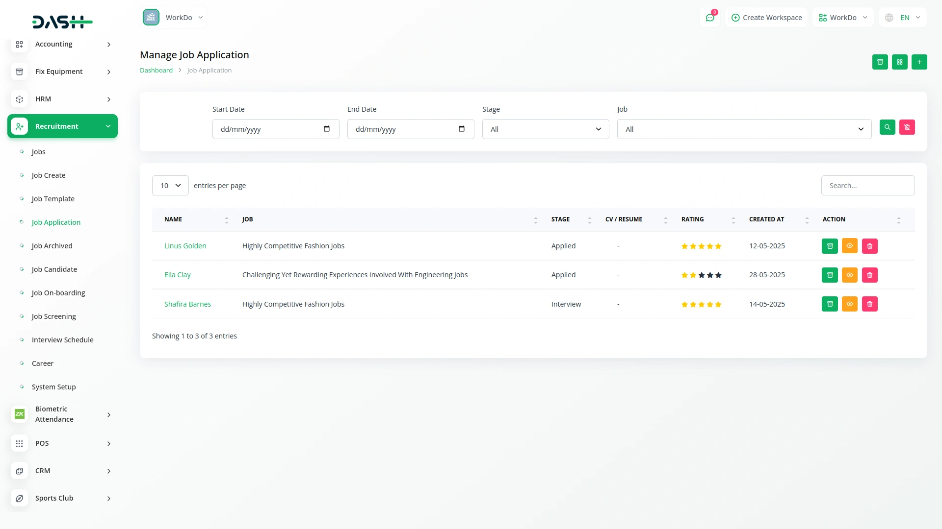Image resolution: width=942 pixels, height=529 pixels.
Task: Open Job Template menu item
Action: pos(53,199)
